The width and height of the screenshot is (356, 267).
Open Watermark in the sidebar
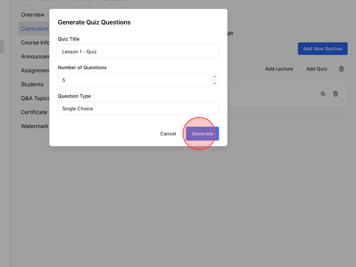click(x=34, y=126)
